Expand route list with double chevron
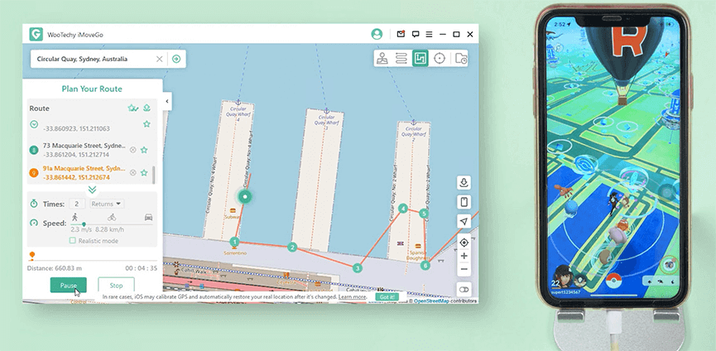Image resolution: width=716 pixels, height=351 pixels. (92, 190)
